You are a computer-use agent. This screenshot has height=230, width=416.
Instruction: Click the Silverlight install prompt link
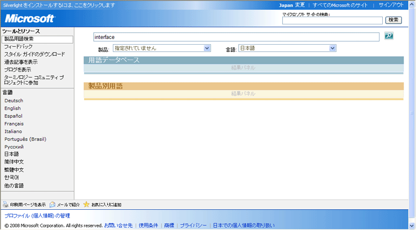click(x=59, y=5)
